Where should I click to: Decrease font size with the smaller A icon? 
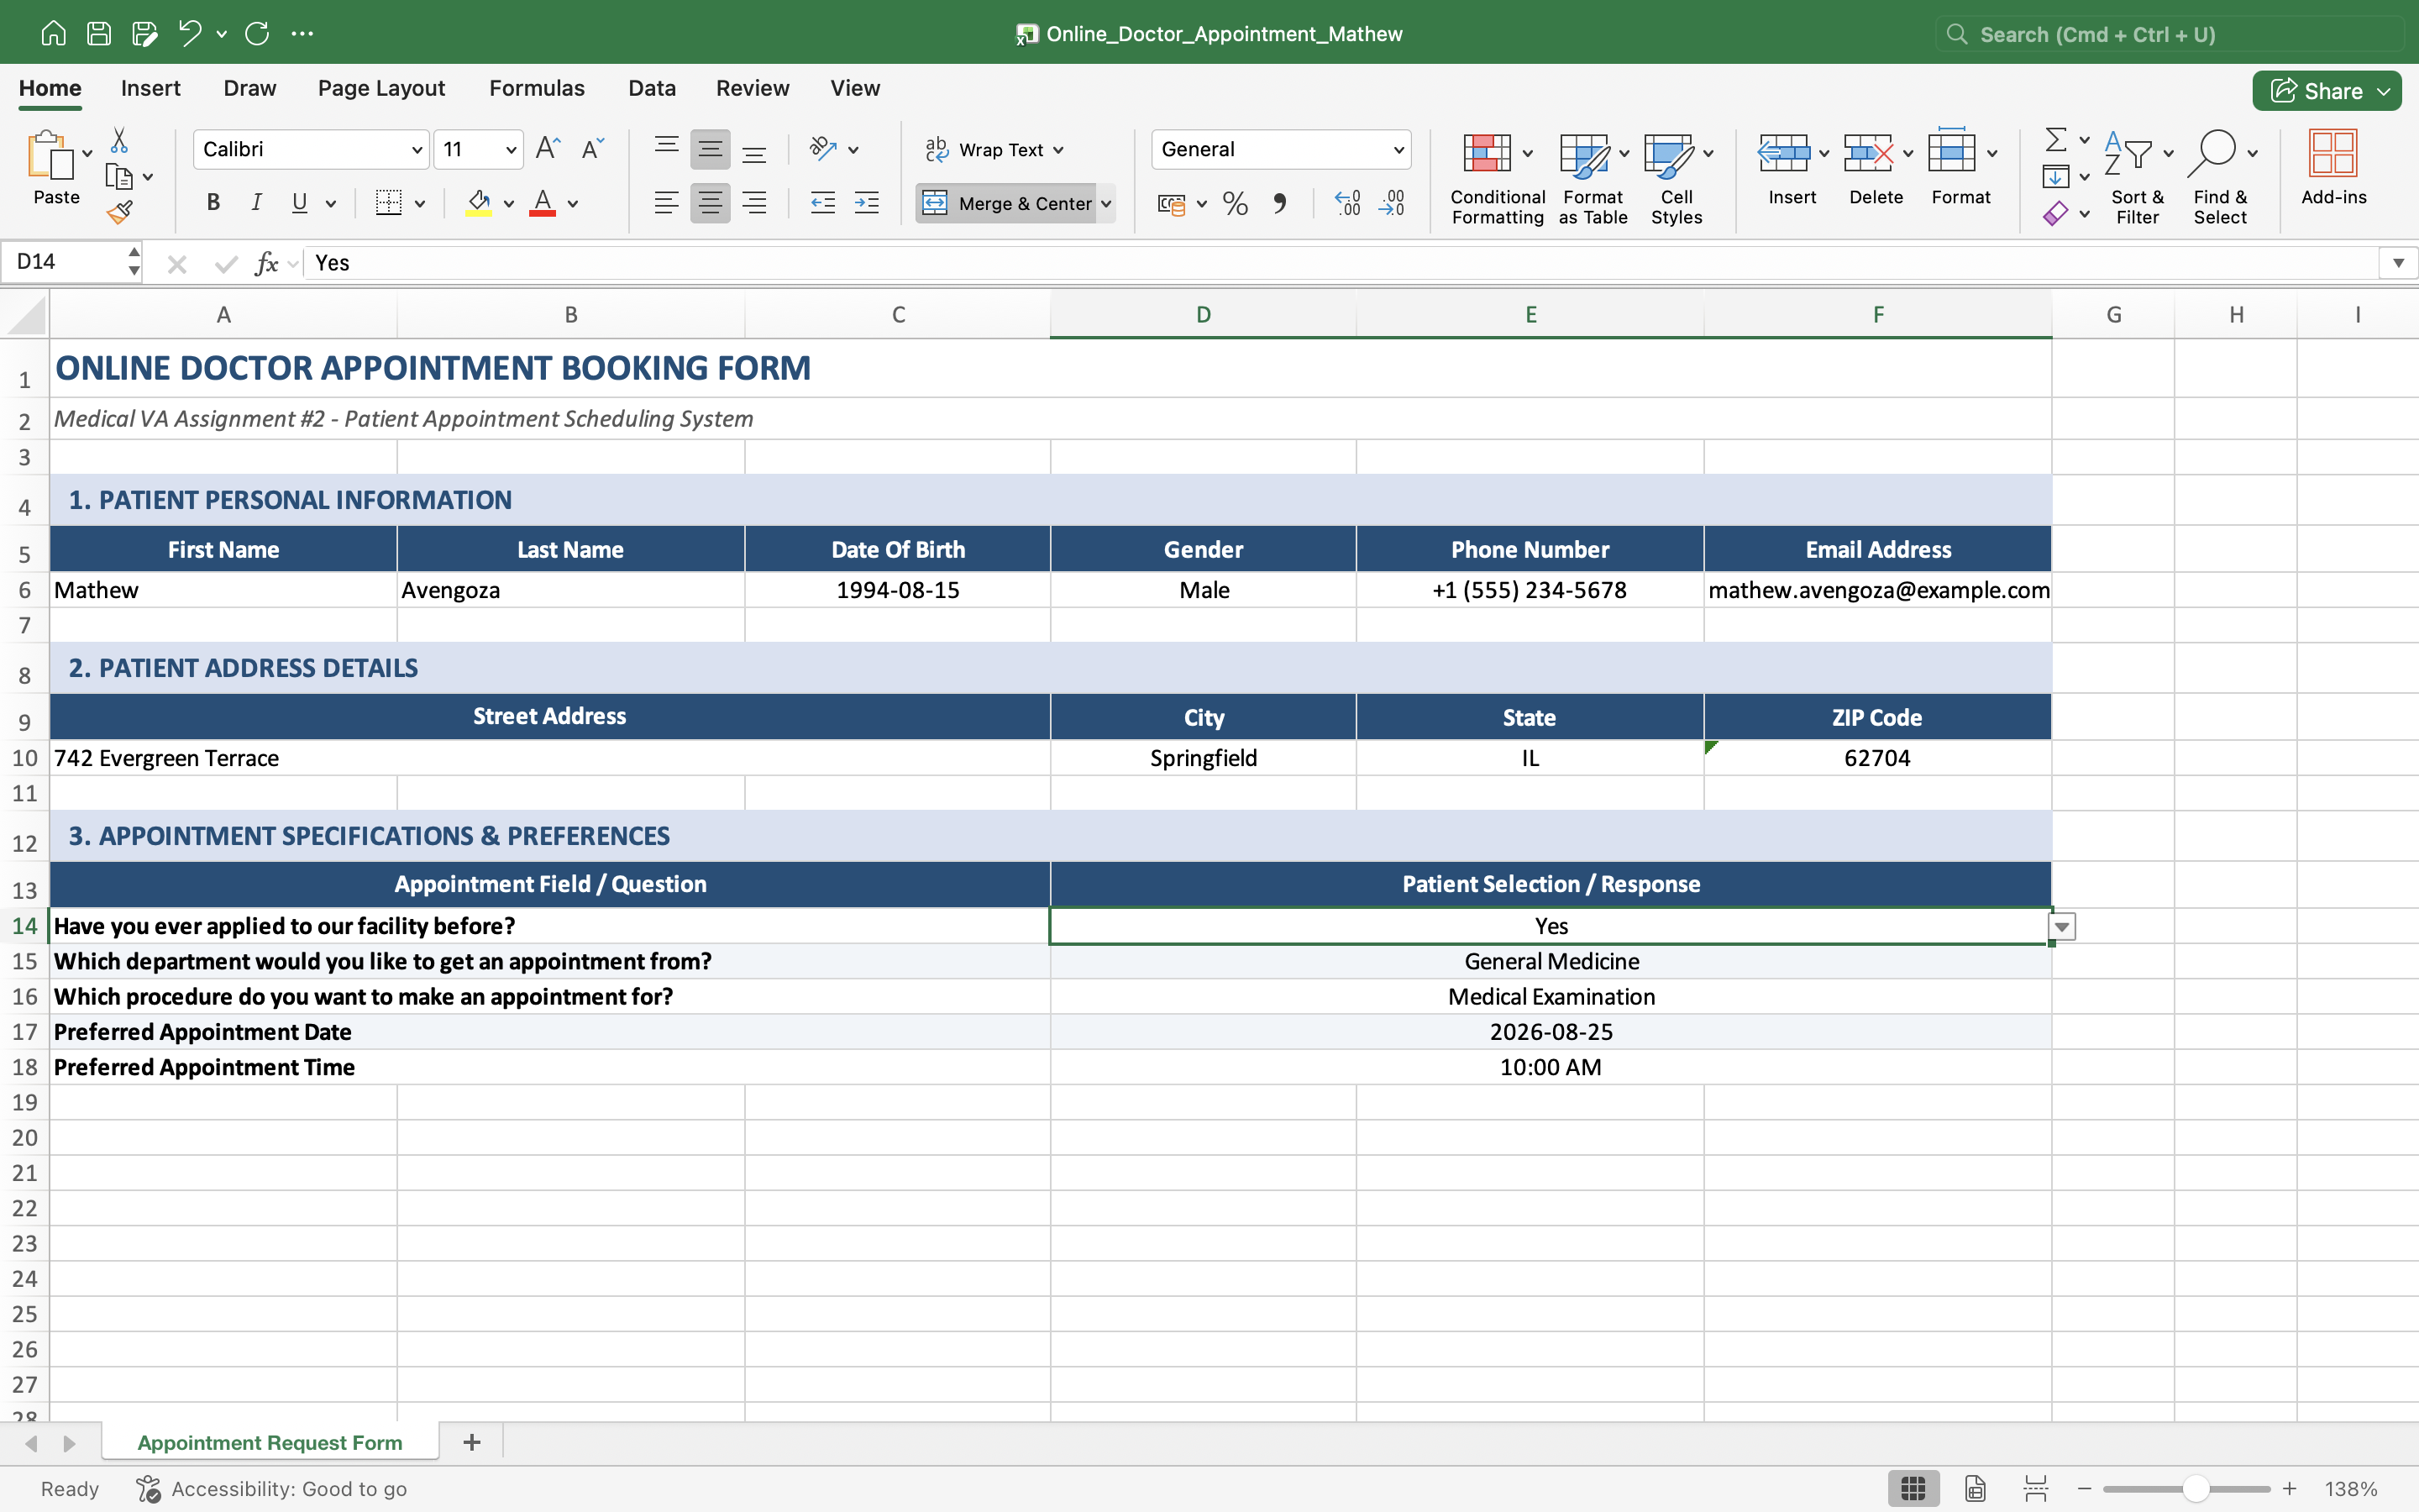[x=593, y=149]
